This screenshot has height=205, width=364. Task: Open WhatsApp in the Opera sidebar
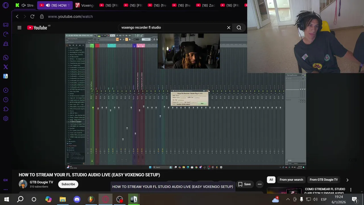pos(6,58)
